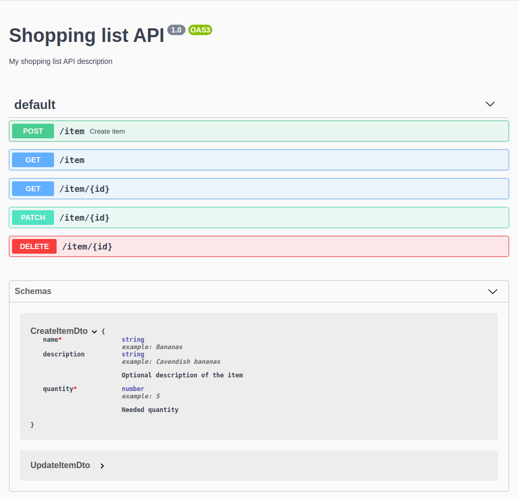Select the UpdateItemDto schema name
519x499 pixels.
tap(60, 465)
